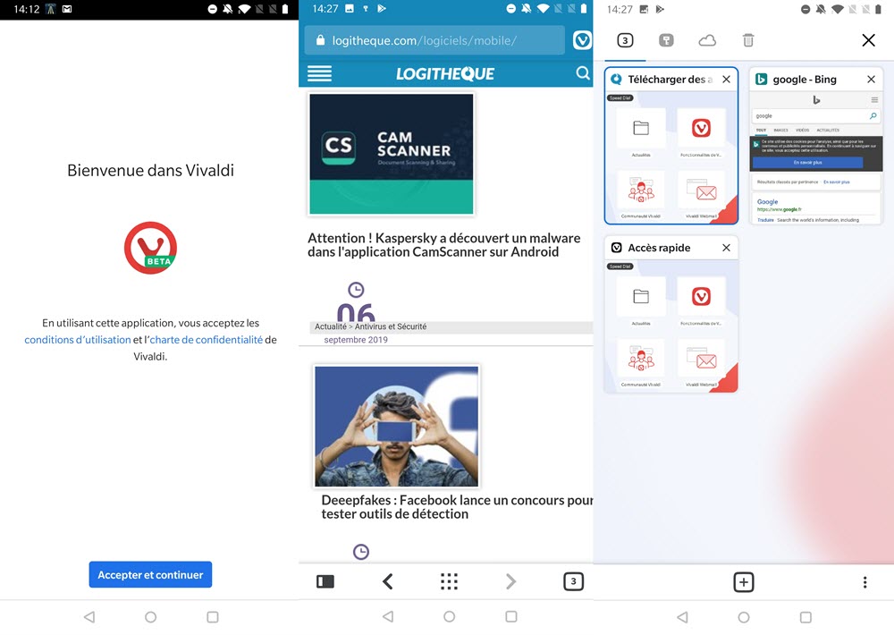Image resolution: width=894 pixels, height=635 pixels.
Task: Open Speed Dial grid icon in bottom toolbar
Action: click(450, 581)
